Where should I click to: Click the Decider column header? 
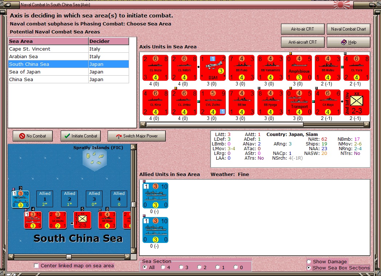(109, 41)
